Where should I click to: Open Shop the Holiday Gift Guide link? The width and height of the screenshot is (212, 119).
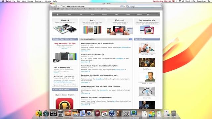pos(65,43)
